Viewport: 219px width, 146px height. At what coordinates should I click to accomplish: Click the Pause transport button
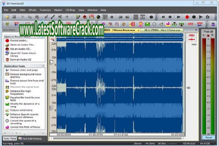[x=170, y=17]
